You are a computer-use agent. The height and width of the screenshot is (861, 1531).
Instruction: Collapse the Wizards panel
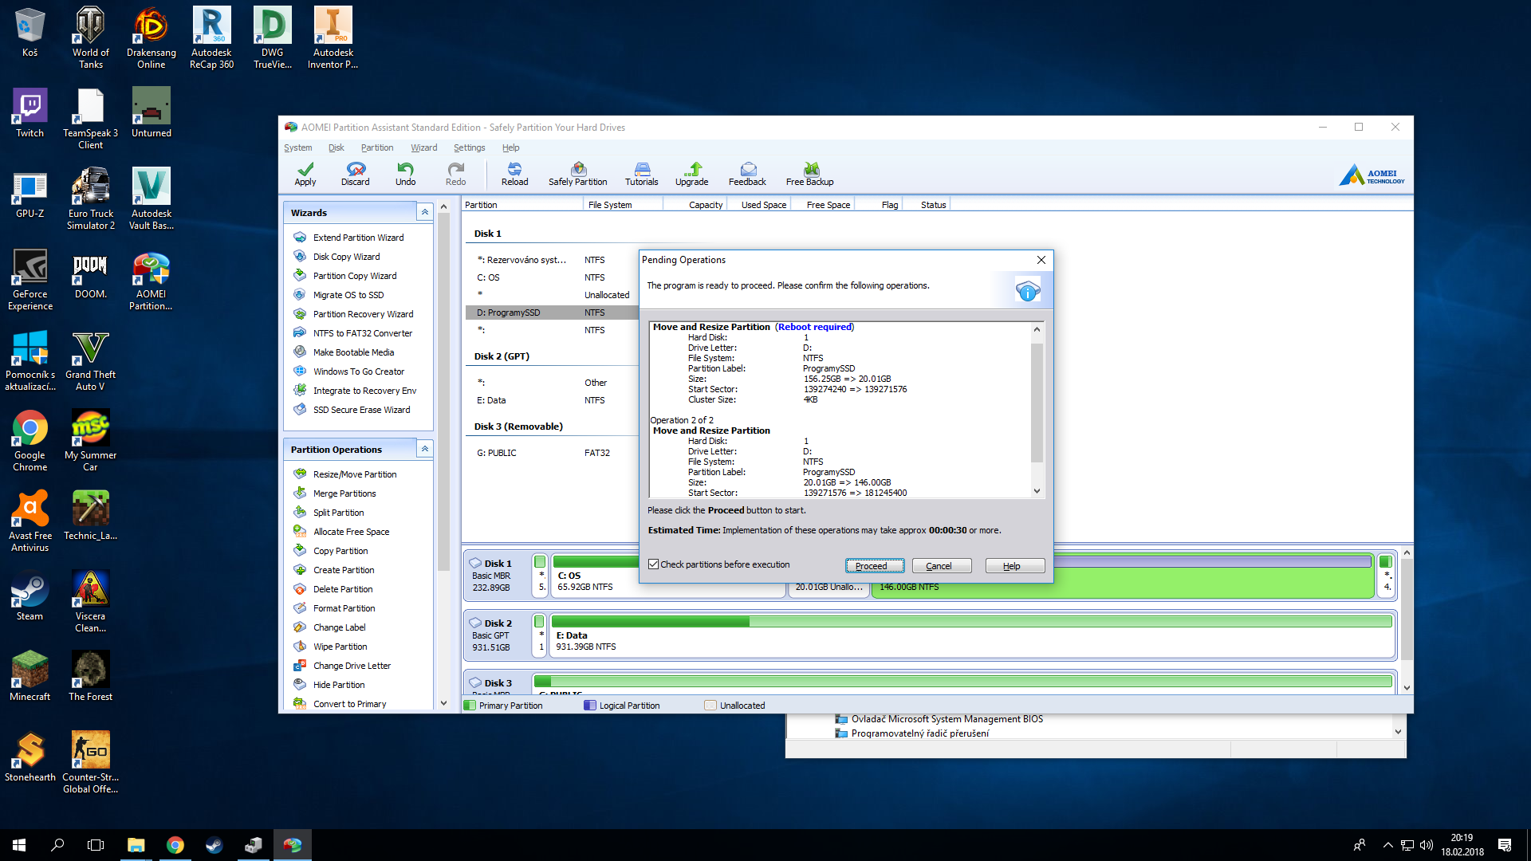[x=425, y=212]
